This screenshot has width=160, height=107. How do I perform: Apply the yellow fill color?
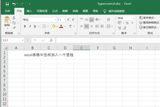tap(53, 26)
